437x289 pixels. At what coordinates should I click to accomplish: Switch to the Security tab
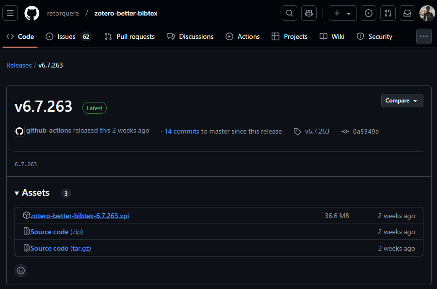point(374,36)
